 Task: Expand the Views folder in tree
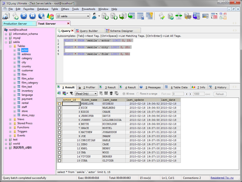point(10,119)
